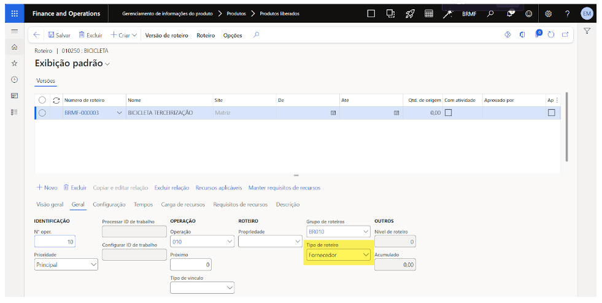Image resolution: width=602 pixels, height=303 pixels.
Task: Open the filter pane funnel icon
Action: click(x=587, y=31)
